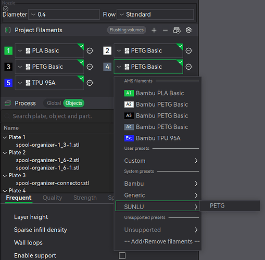Expand the Custom user presets submenu
Screen dimensions: 265x260
click(x=157, y=161)
